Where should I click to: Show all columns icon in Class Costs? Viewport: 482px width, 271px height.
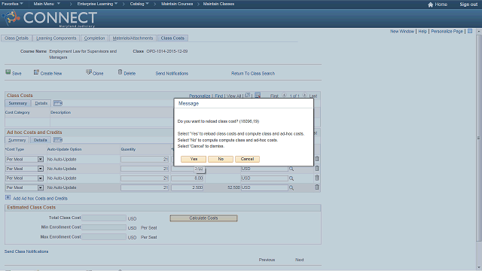[x=58, y=103]
